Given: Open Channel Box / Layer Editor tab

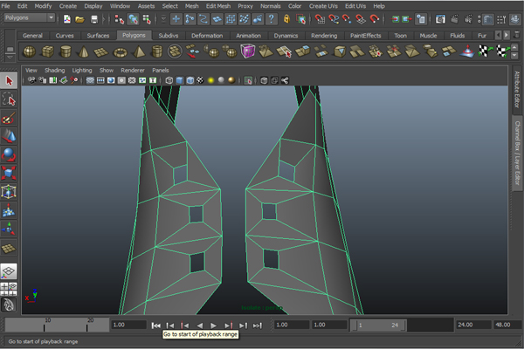Looking at the screenshot, I should [x=517, y=153].
